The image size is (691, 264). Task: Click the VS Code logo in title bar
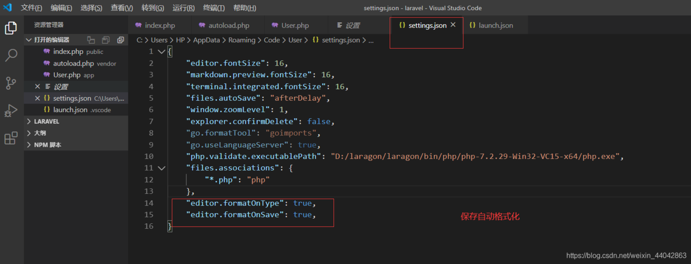point(7,7)
